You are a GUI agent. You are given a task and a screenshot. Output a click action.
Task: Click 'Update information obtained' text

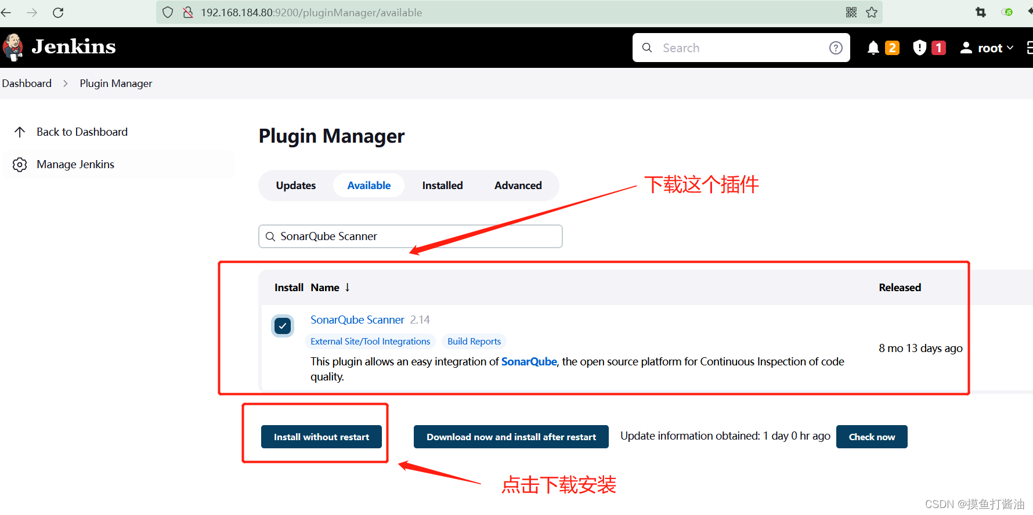click(x=725, y=436)
